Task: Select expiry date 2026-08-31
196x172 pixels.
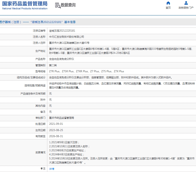Action: click(x=56, y=136)
